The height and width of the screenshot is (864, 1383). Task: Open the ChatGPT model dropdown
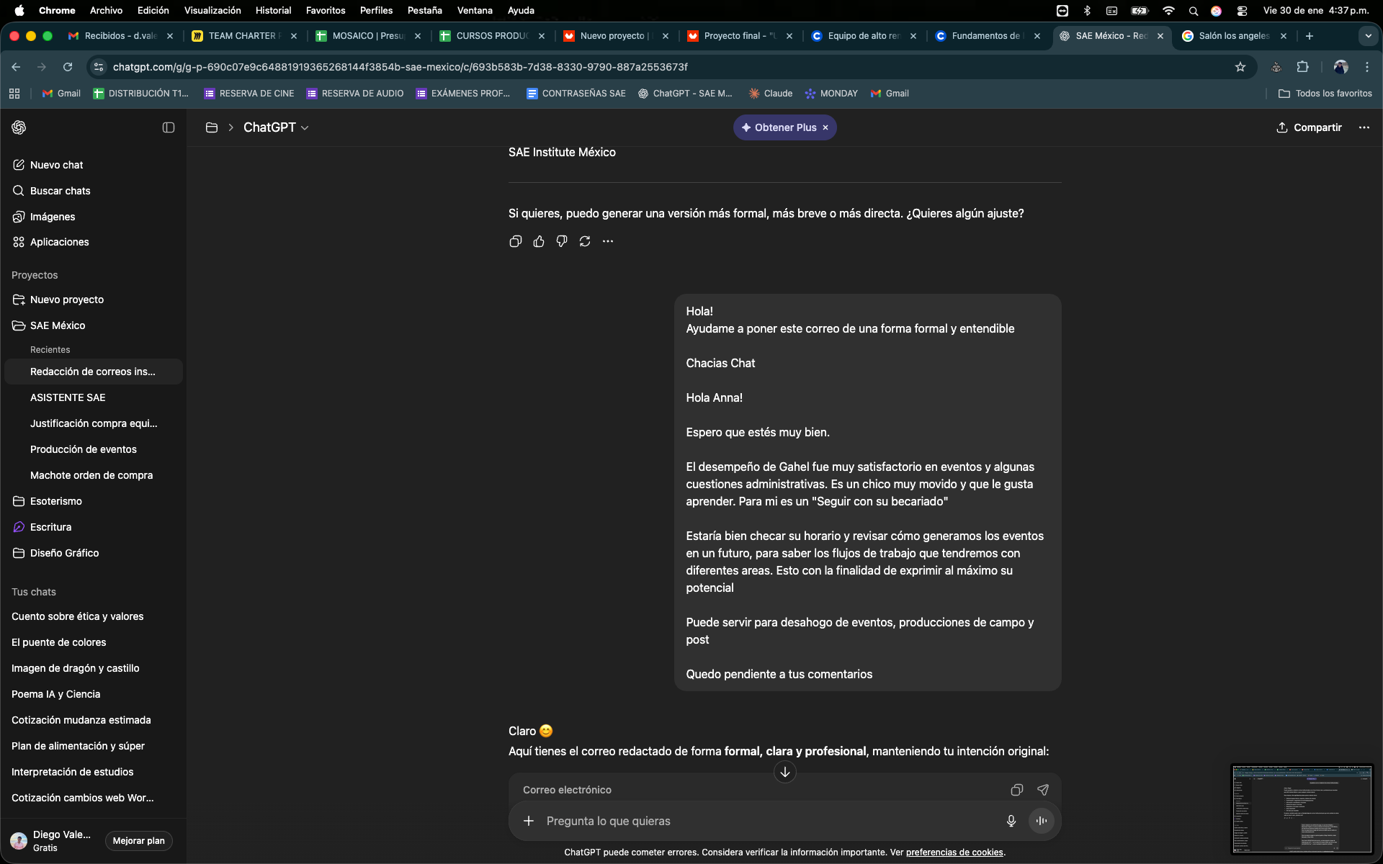[x=276, y=127]
